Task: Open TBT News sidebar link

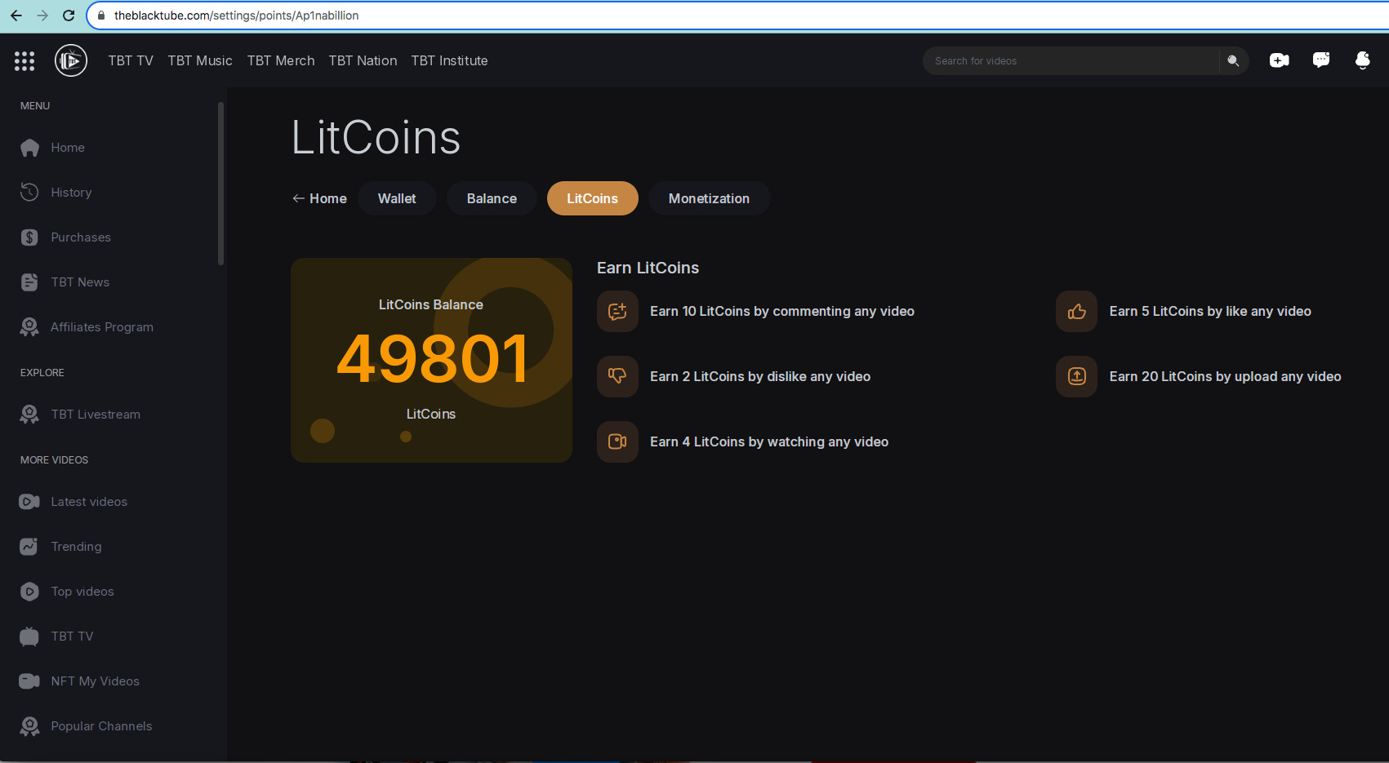Action: point(80,282)
